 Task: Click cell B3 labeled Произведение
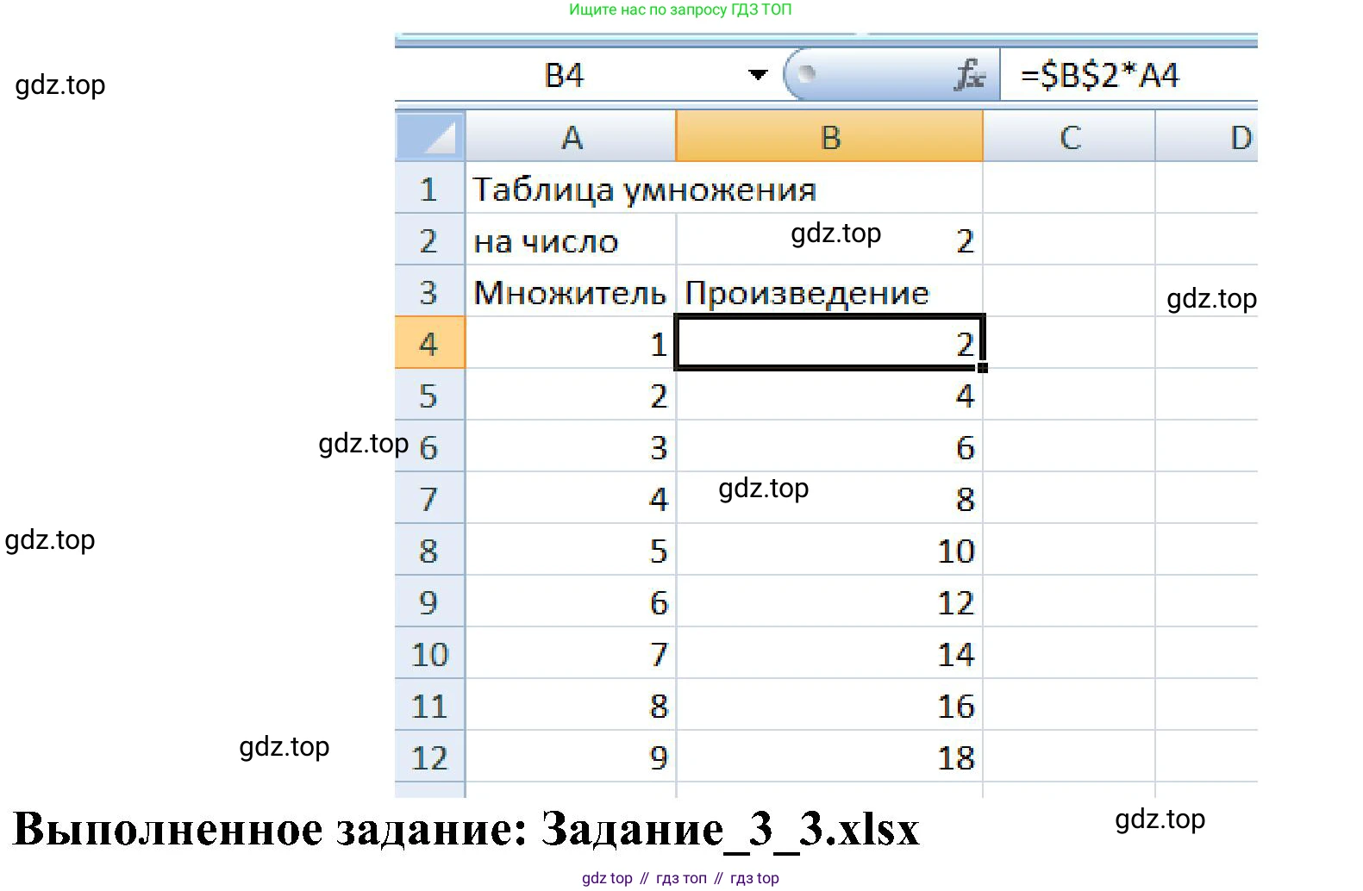pos(829,292)
